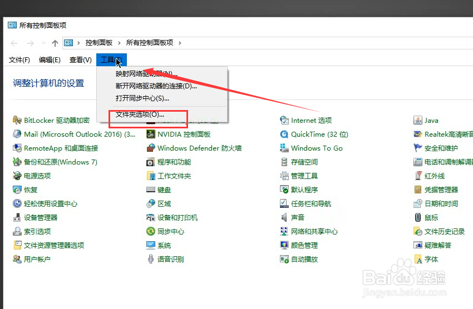Expand the recent locations dropdown arrow
The height and width of the screenshot is (309, 473).
click(x=44, y=43)
